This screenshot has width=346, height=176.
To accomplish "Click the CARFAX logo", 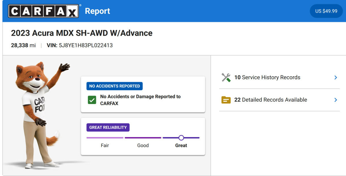I will 44,11.
